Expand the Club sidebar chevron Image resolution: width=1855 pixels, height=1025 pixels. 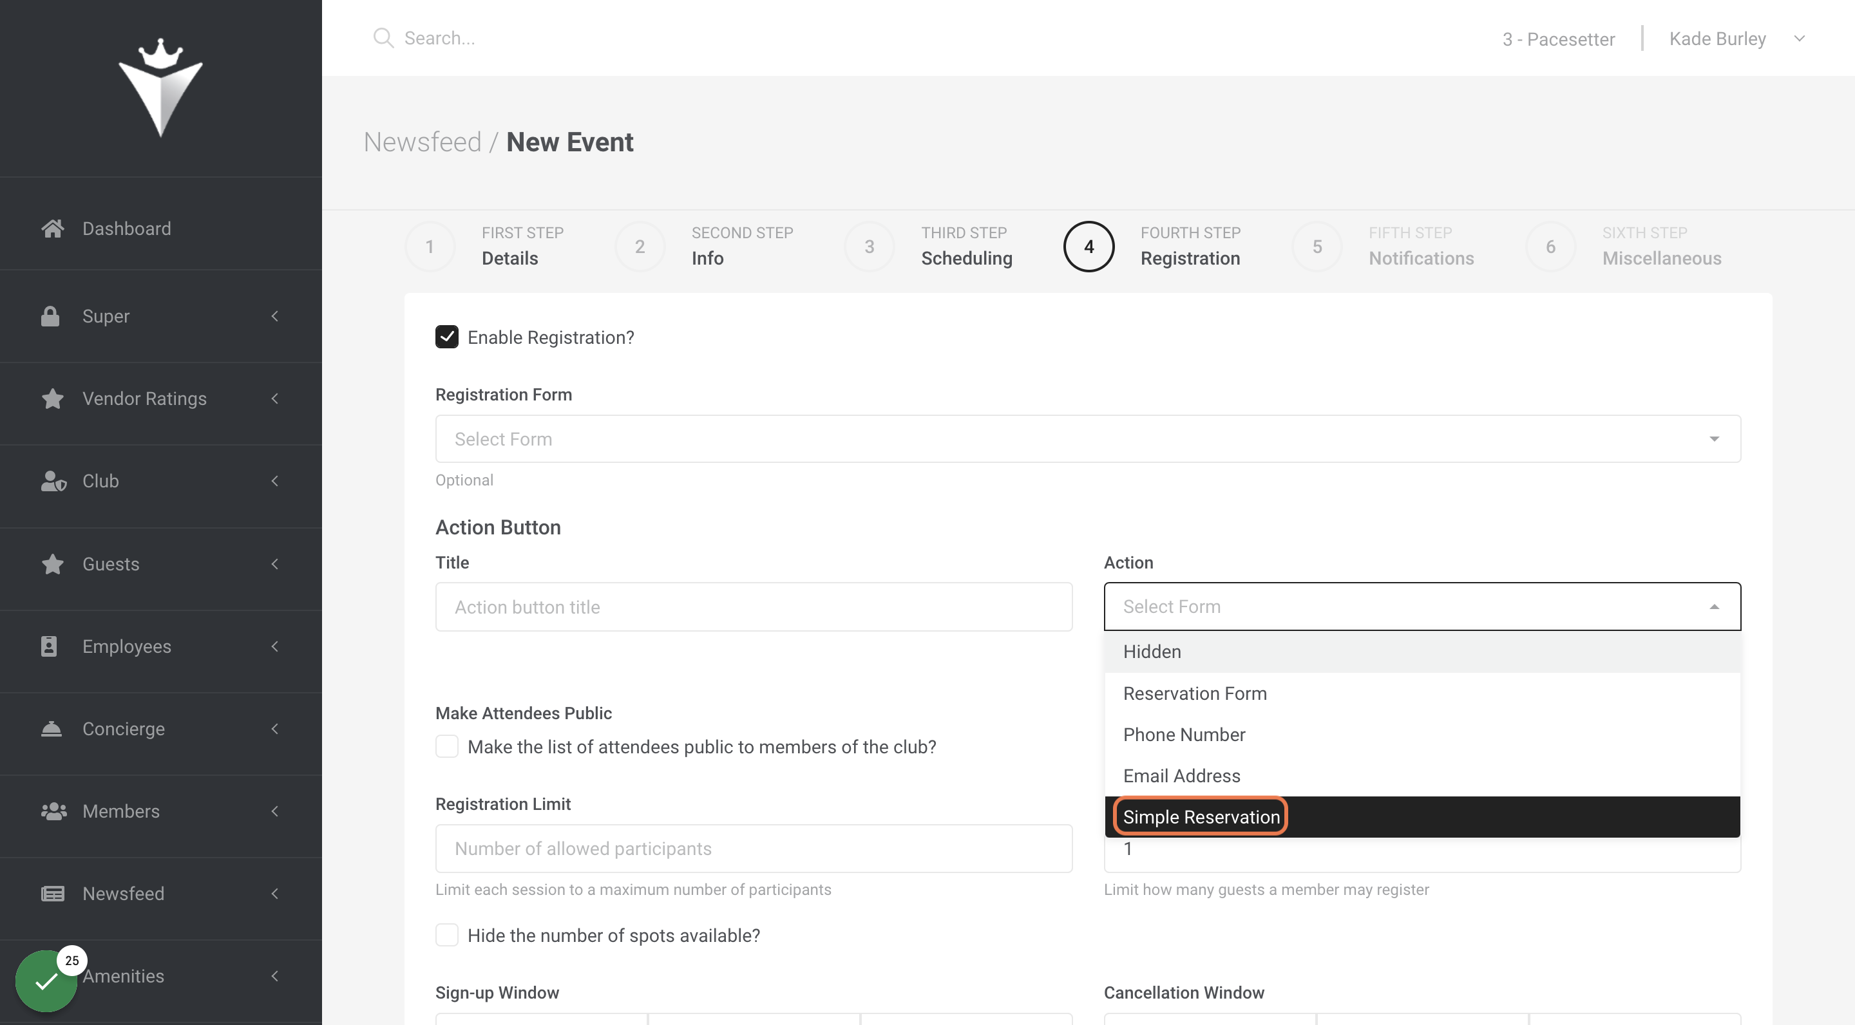[x=274, y=481]
